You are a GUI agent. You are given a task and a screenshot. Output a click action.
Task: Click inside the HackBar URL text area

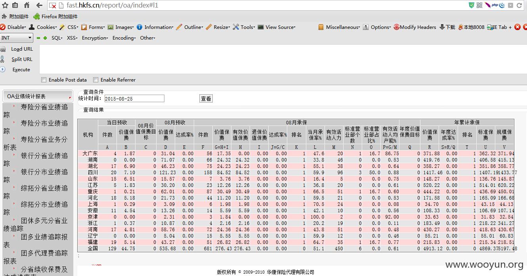[282, 59]
